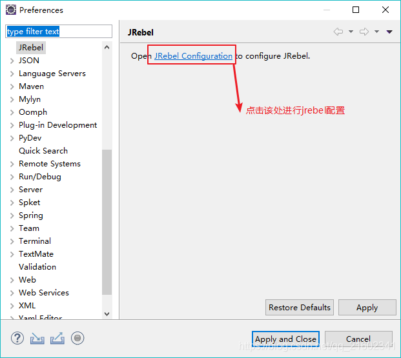This screenshot has width=401, height=358.
Task: Click the preferences tree scrollbar thumb
Action: (107, 222)
